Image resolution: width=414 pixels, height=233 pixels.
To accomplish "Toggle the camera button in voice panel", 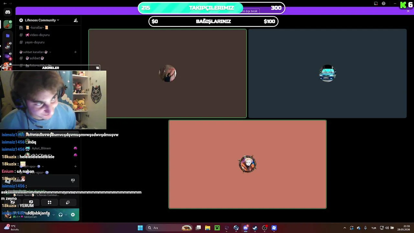I will point(13,202).
